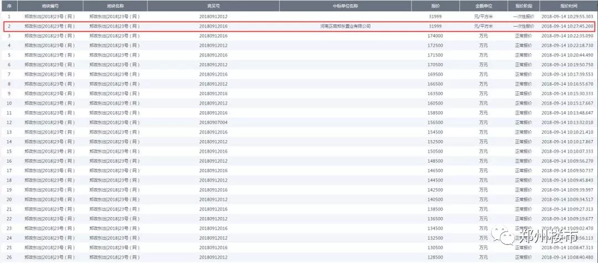Image resolution: width=598 pixels, height=263 pixels.
Task: Click the 金额单位 column header
Action: coord(483,6)
